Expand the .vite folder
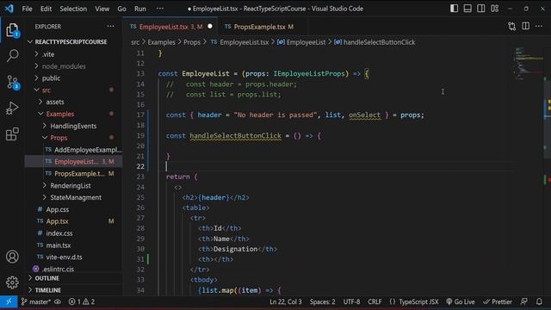The image size is (551, 310). (48, 54)
